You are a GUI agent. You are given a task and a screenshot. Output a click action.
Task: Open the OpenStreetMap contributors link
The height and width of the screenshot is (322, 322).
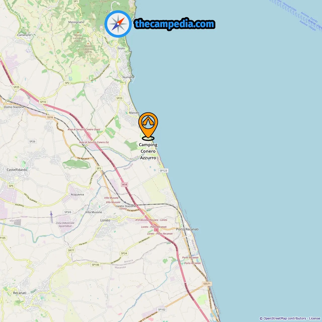(285, 318)
